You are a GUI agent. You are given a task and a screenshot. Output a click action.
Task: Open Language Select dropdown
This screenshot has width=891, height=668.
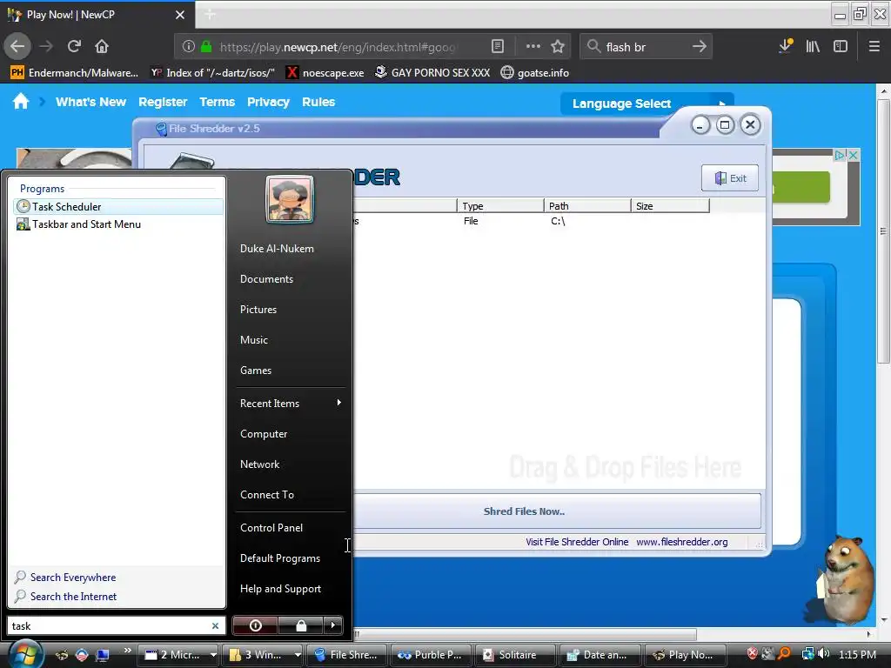point(646,104)
